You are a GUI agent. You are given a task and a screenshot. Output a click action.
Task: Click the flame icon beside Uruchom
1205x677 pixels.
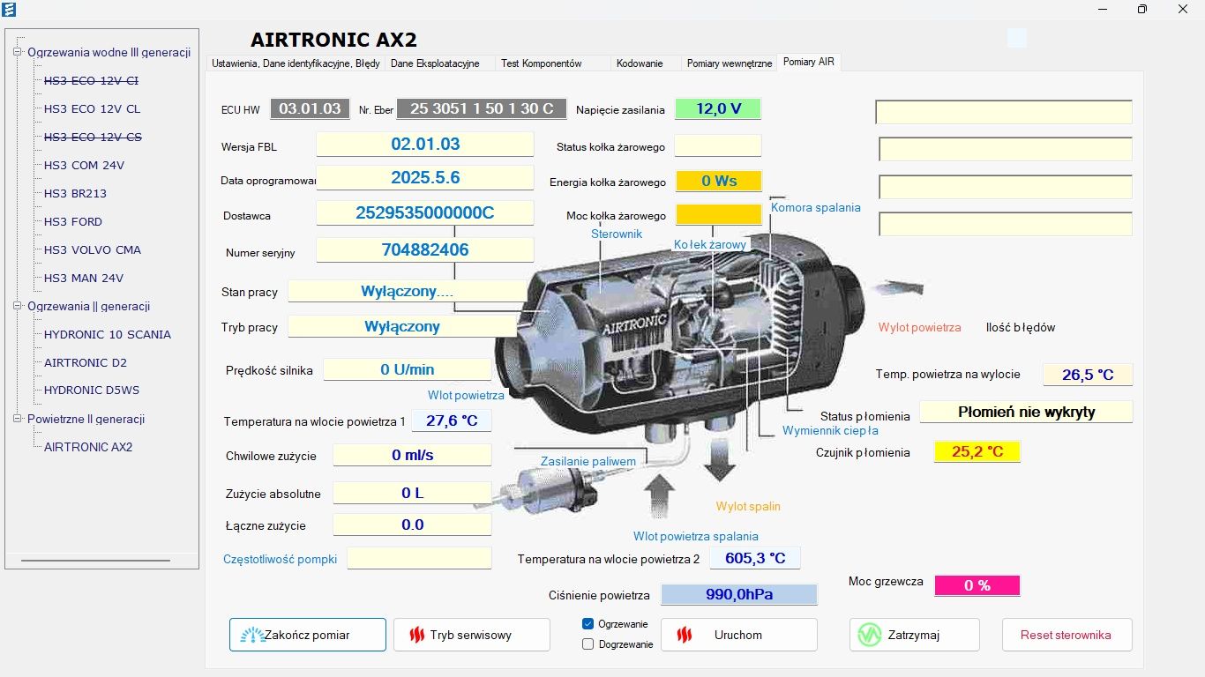click(683, 635)
